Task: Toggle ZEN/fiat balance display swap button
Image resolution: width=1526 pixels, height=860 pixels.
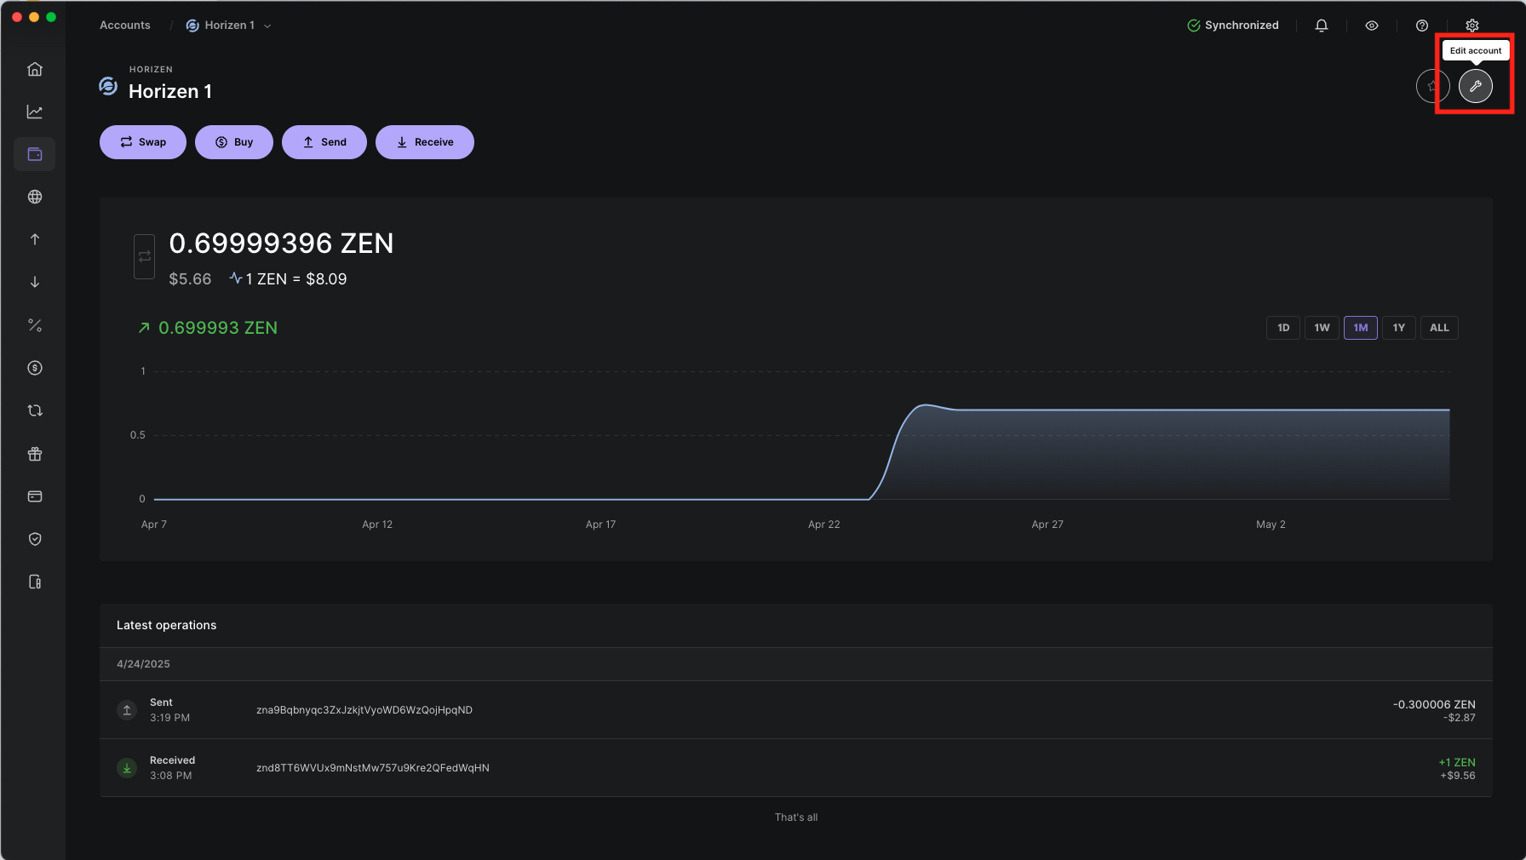Action: (145, 256)
